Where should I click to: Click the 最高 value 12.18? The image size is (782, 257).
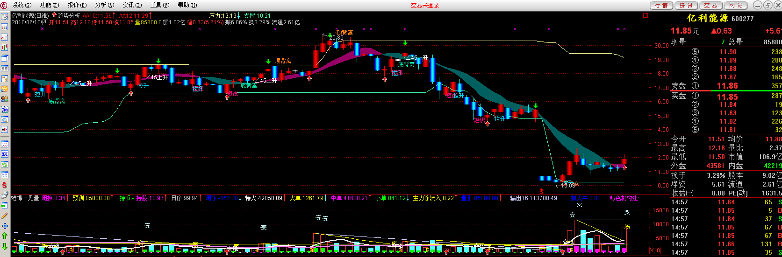click(x=717, y=148)
